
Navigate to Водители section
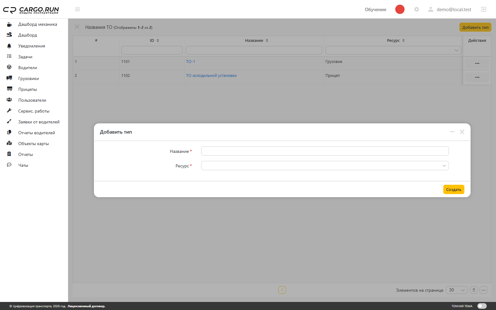coord(28,68)
